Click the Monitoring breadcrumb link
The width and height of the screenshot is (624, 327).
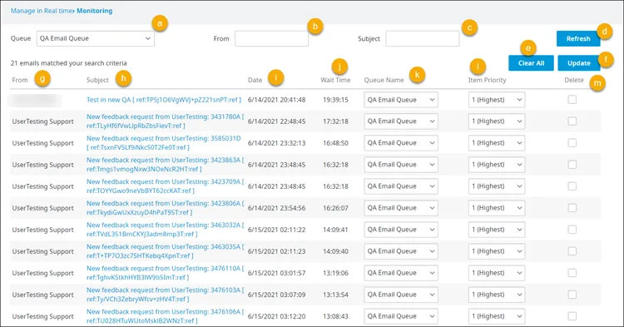point(94,11)
